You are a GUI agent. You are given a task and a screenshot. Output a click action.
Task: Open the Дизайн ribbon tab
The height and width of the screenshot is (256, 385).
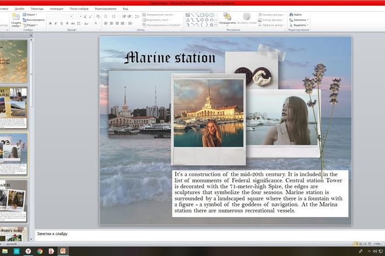click(19, 9)
